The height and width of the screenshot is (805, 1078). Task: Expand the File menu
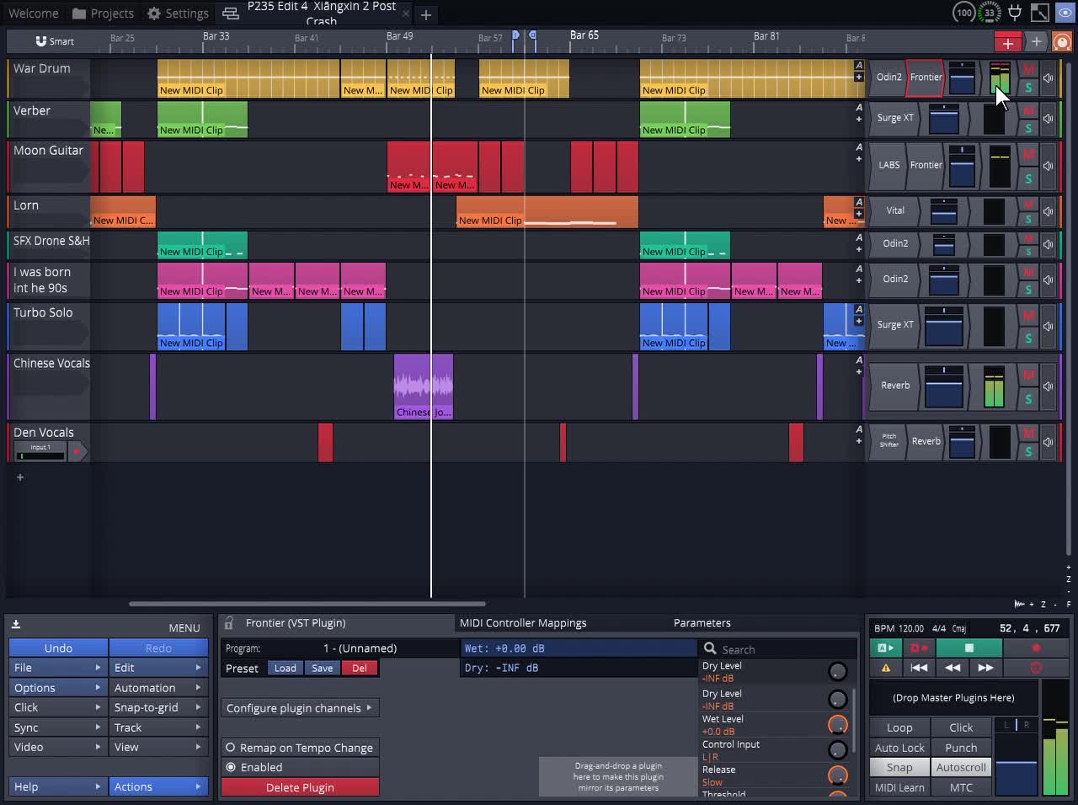click(58, 668)
